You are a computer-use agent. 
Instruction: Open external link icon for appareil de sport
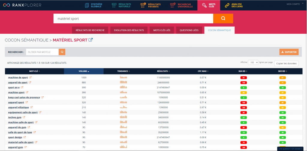coord(30,83)
